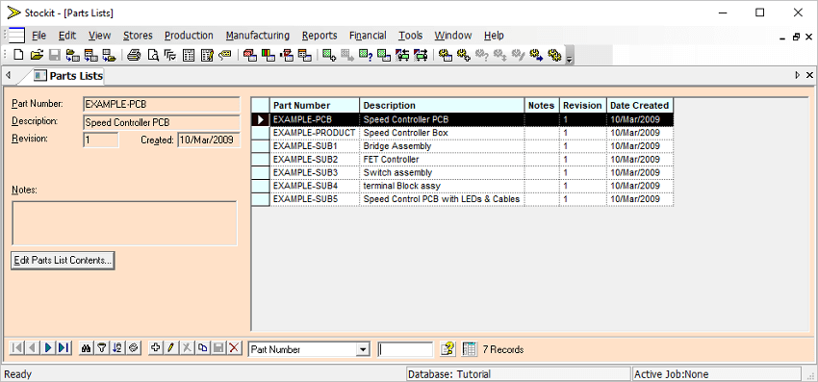This screenshot has width=818, height=382.
Task: Select the EXAMPLE-PRODUCT row cell
Action: pyautogui.click(x=315, y=133)
